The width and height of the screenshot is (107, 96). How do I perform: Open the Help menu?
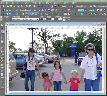[x=74, y=3]
